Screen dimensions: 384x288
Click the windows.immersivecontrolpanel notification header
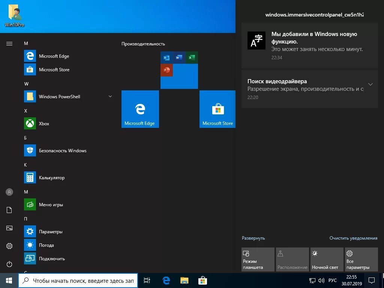click(x=315, y=15)
